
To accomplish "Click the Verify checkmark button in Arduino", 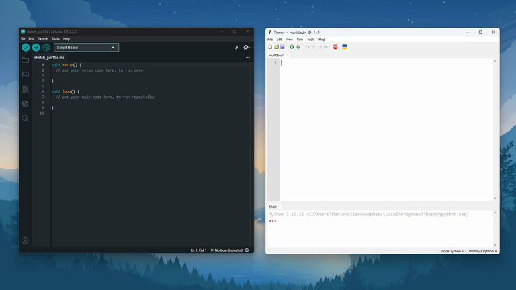I will pos(26,48).
